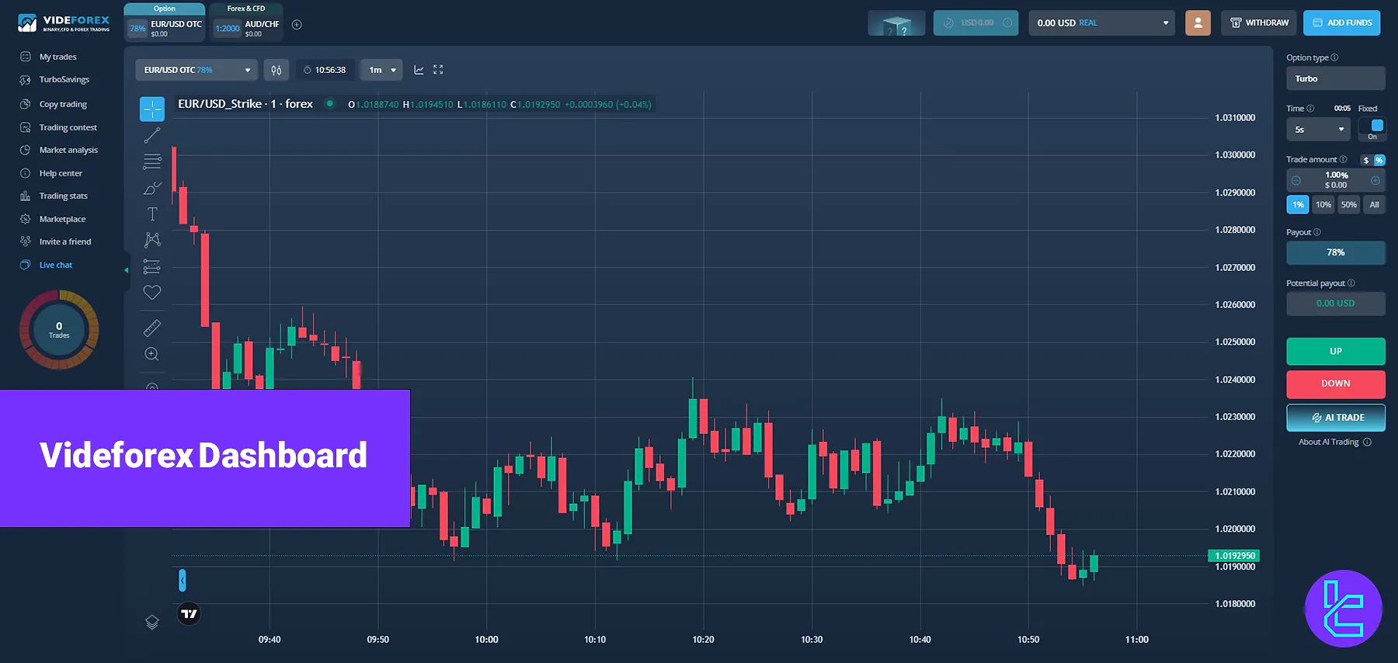Open the Turbo option type selector
The height and width of the screenshot is (663, 1398).
(1335, 78)
